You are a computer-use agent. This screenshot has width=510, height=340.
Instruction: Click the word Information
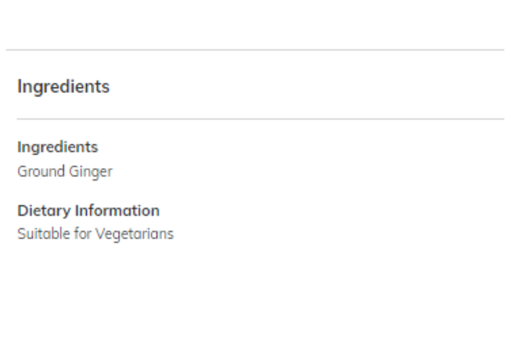click(118, 210)
